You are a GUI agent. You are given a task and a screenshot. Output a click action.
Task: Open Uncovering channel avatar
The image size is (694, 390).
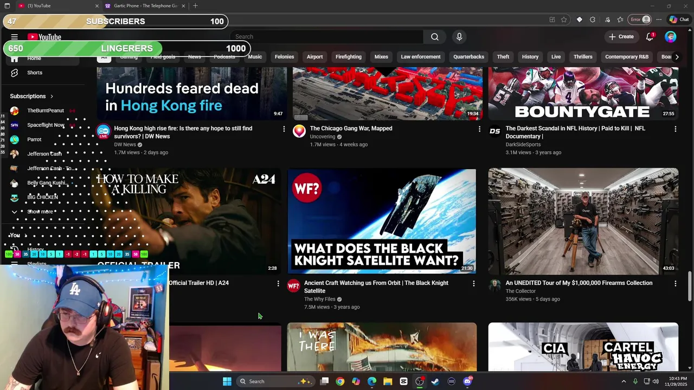299,132
